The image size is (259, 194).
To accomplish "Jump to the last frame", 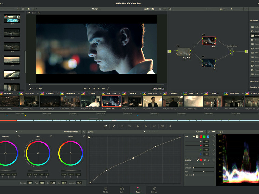I will pos(103,89).
